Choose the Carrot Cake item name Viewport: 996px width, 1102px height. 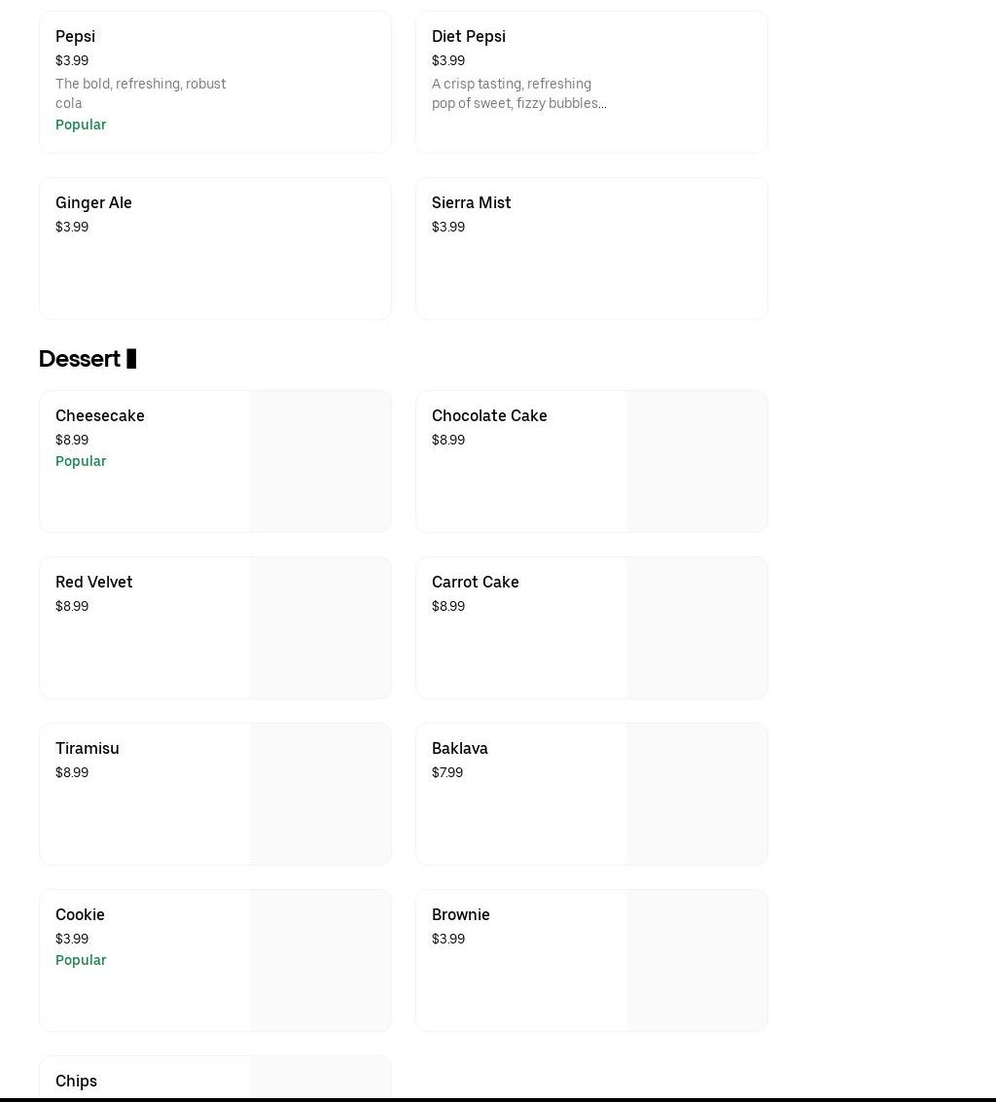[x=476, y=583]
